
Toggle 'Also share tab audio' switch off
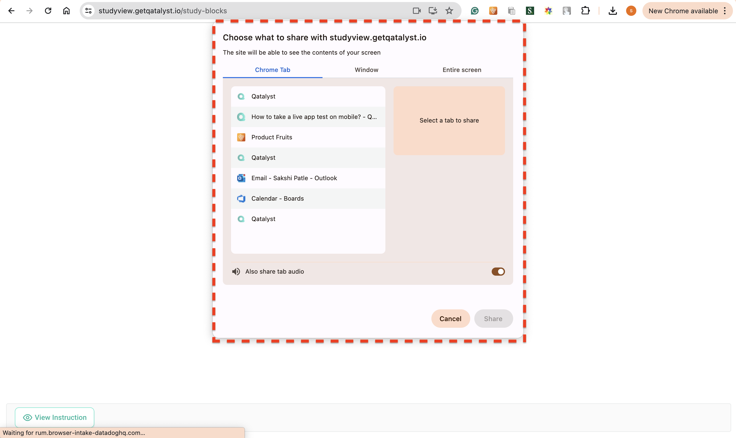[x=498, y=272]
